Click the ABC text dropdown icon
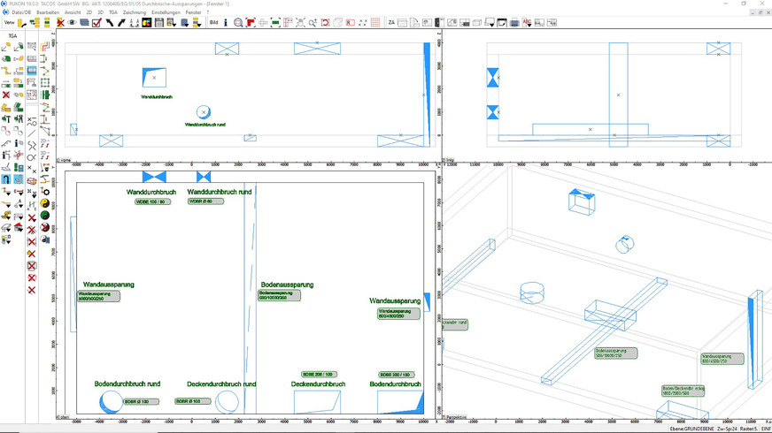 pyautogui.click(x=529, y=22)
